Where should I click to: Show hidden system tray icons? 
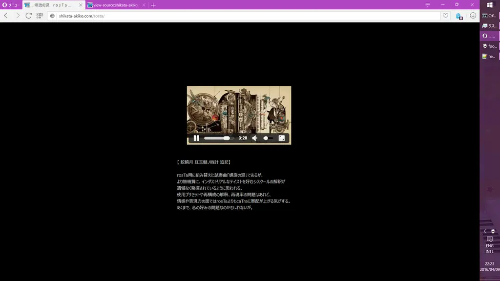[485, 231]
